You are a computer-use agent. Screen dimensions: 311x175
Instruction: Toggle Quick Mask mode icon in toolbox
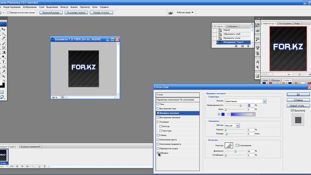pos(2,92)
